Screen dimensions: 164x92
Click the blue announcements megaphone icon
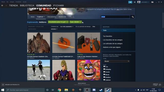(x=130, y=2)
